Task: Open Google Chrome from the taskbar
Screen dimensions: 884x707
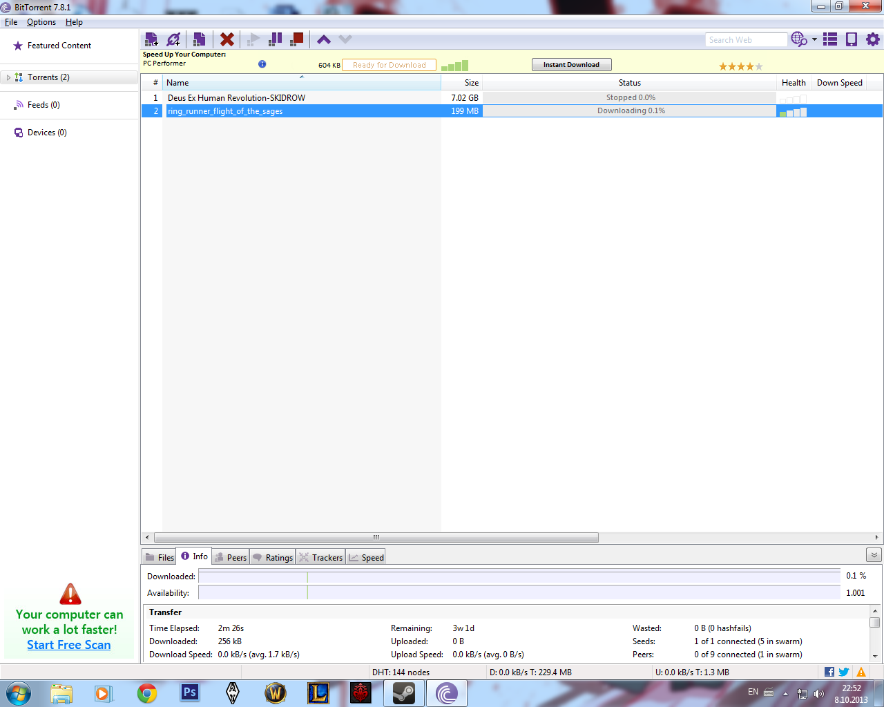Action: click(147, 693)
